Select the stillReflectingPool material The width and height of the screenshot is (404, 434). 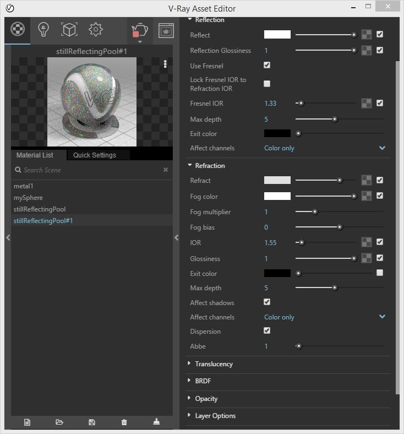(x=92, y=209)
